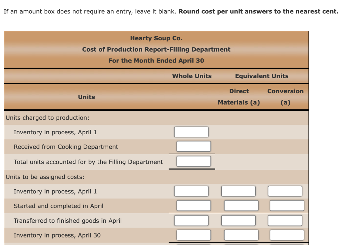Click the Direct Materials box for Started and completed in April

pos(241,205)
